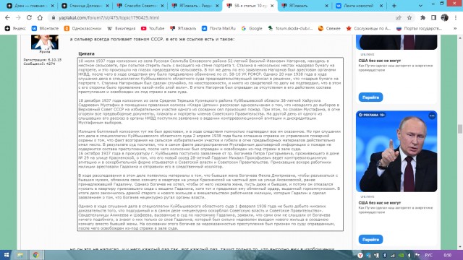View site info lock icon
This screenshot has width=463, height=260.
(54, 17)
